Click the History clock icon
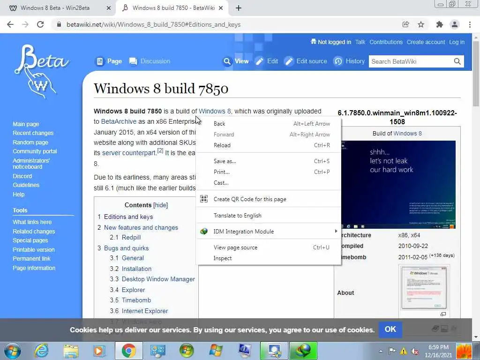Image resolution: width=480 pixels, height=360 pixels. point(338,61)
